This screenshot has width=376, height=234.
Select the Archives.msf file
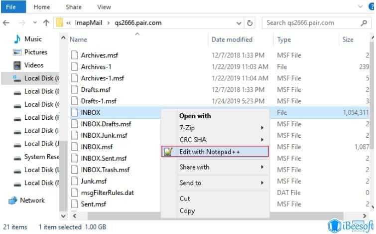click(x=100, y=55)
